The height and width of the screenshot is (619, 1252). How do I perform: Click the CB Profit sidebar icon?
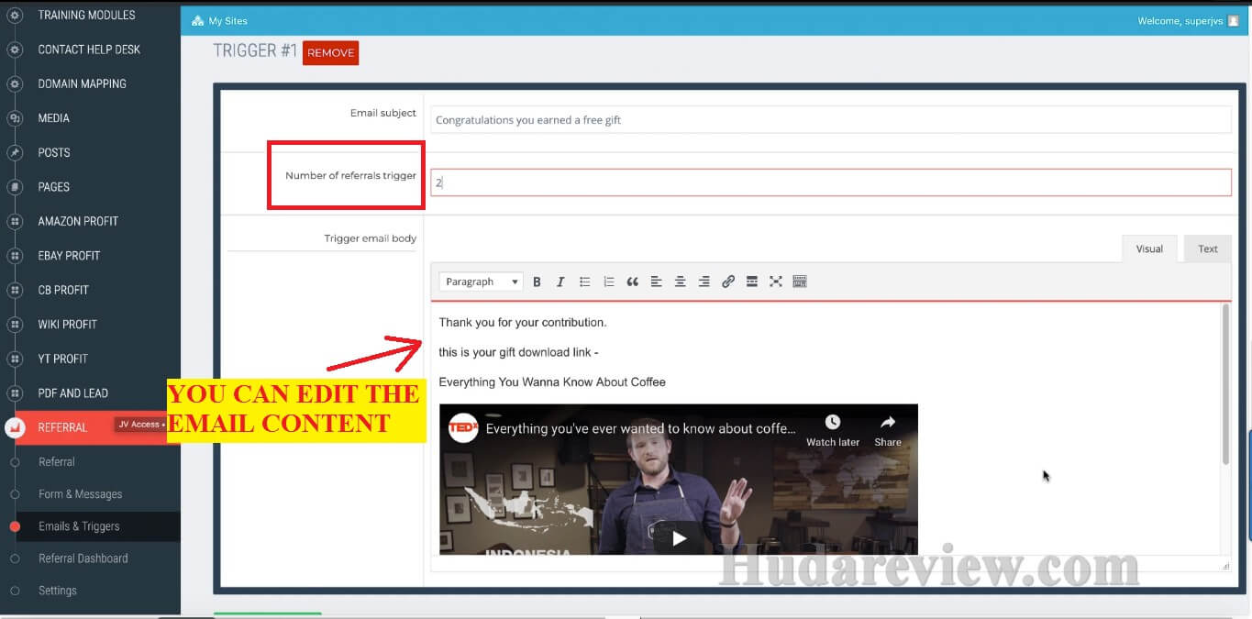point(15,290)
